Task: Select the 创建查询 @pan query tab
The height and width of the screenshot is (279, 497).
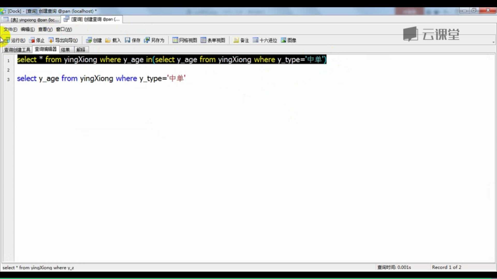Action: [x=92, y=19]
